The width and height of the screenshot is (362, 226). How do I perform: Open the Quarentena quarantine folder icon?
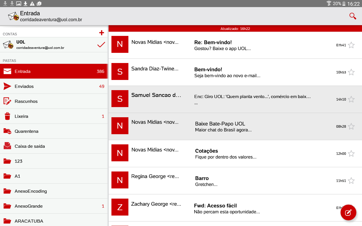pos(7,131)
